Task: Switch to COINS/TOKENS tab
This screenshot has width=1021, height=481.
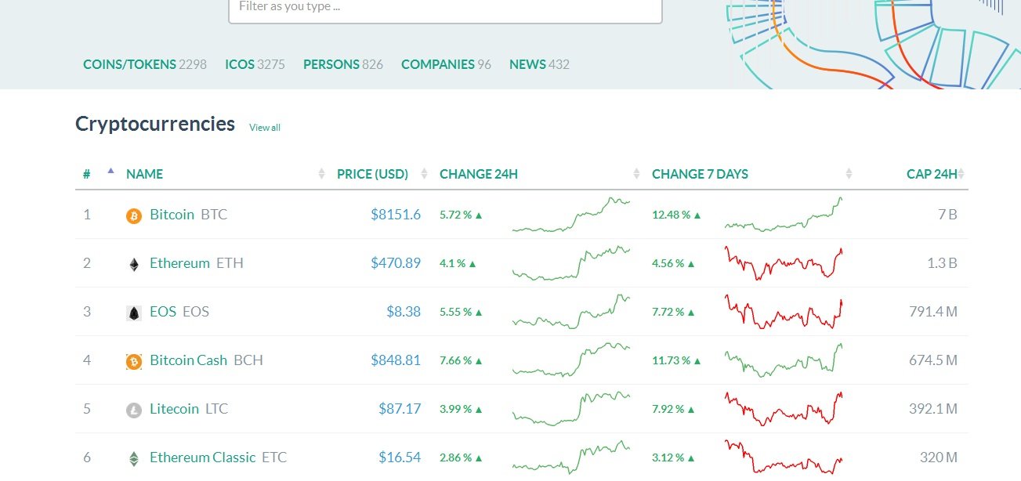Action: pyautogui.click(x=145, y=64)
